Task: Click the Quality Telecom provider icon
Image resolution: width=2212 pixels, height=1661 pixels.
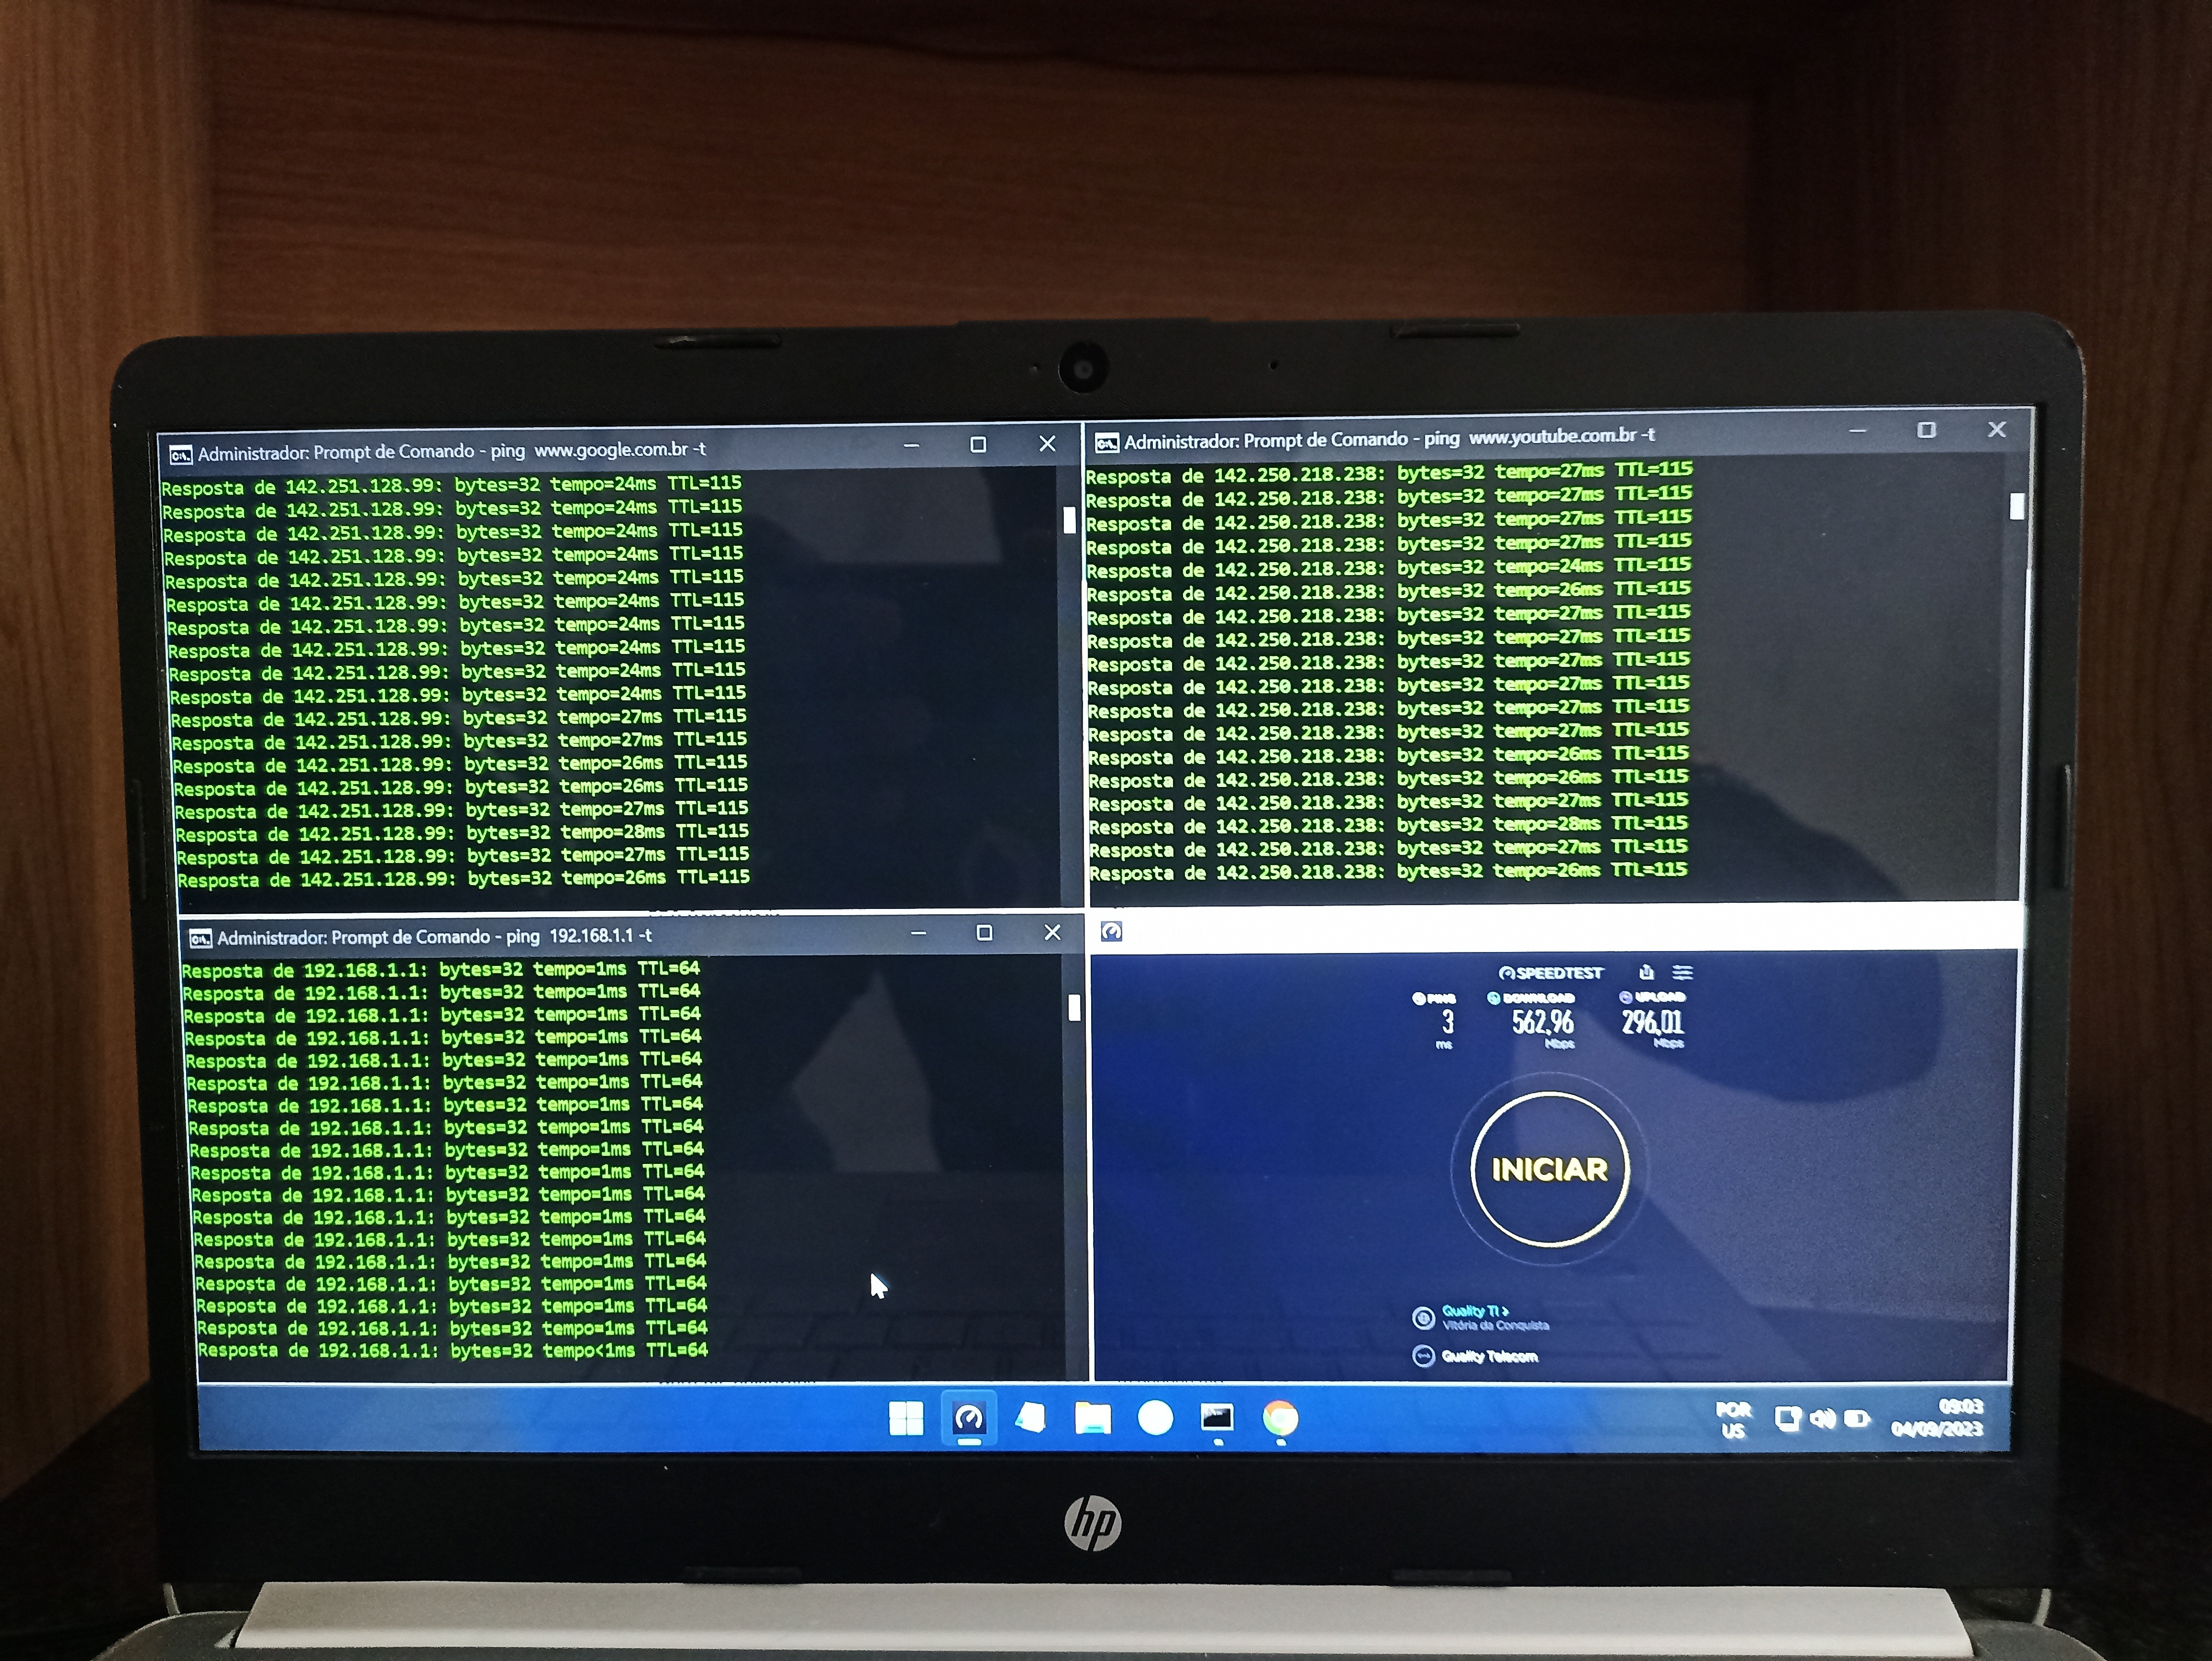Action: point(1423,1356)
